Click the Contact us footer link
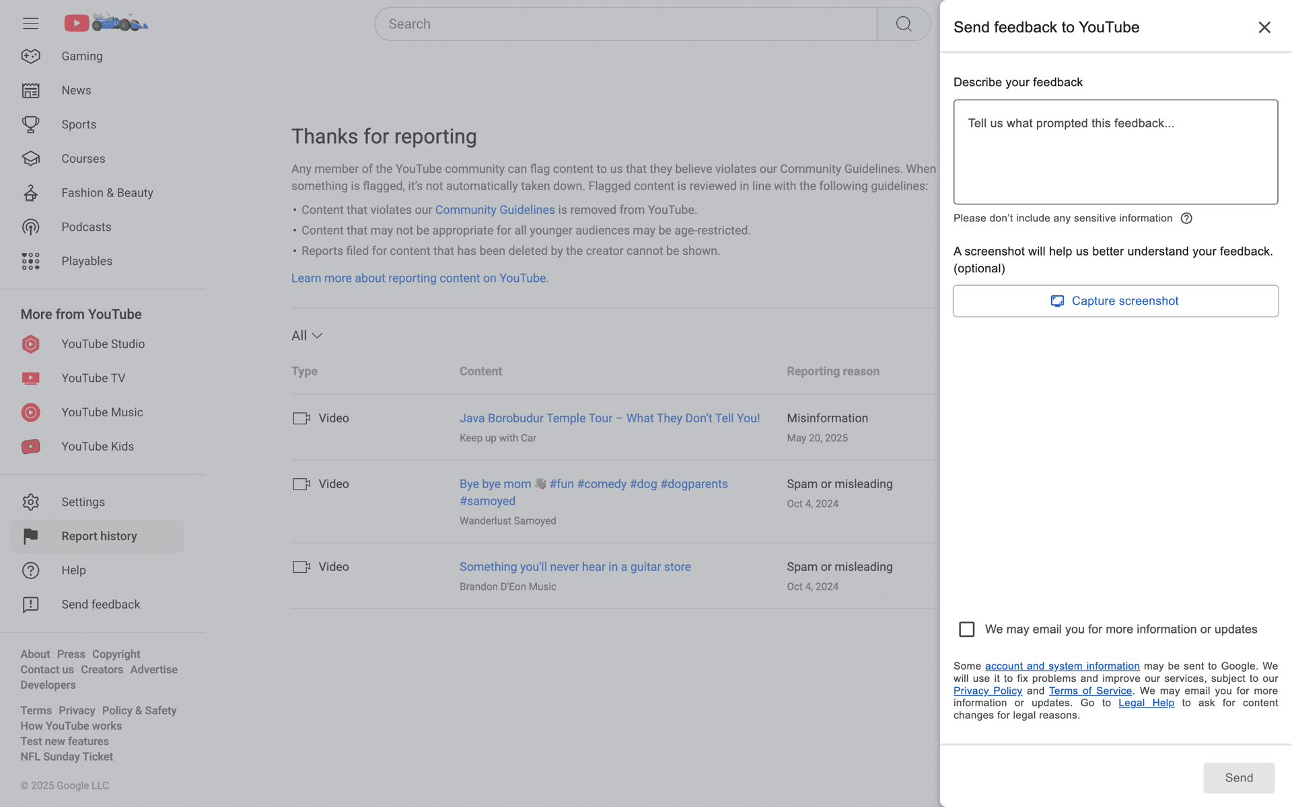This screenshot has height=807, width=1292. [47, 670]
